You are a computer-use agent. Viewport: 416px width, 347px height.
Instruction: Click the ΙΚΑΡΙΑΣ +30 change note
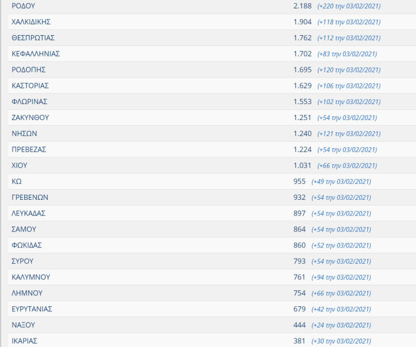[x=341, y=341]
